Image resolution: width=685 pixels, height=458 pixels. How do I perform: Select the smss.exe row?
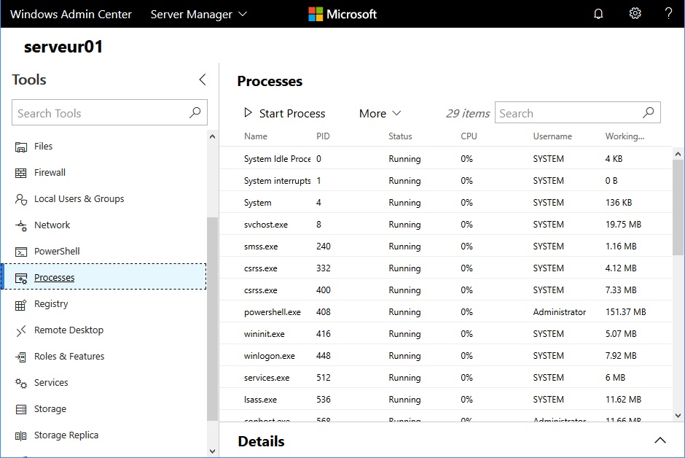click(445, 246)
